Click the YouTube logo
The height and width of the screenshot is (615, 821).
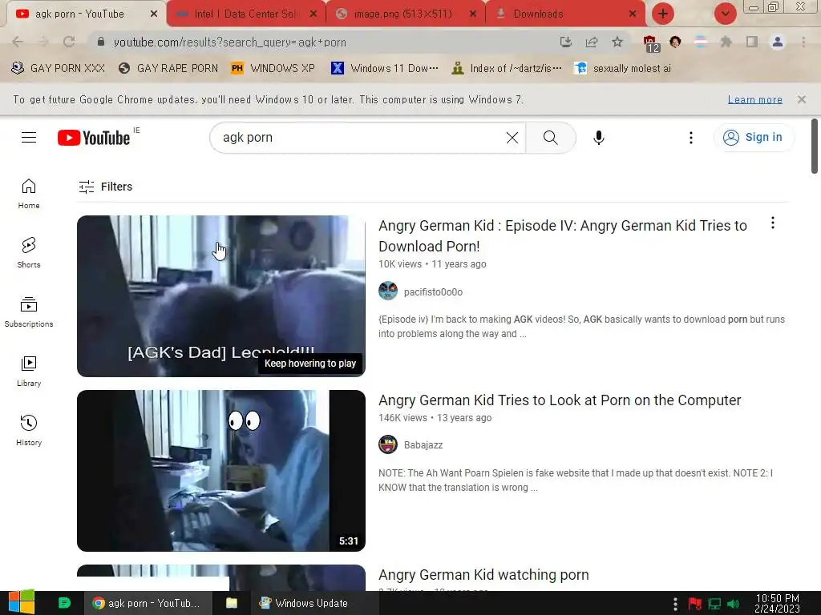coord(94,138)
